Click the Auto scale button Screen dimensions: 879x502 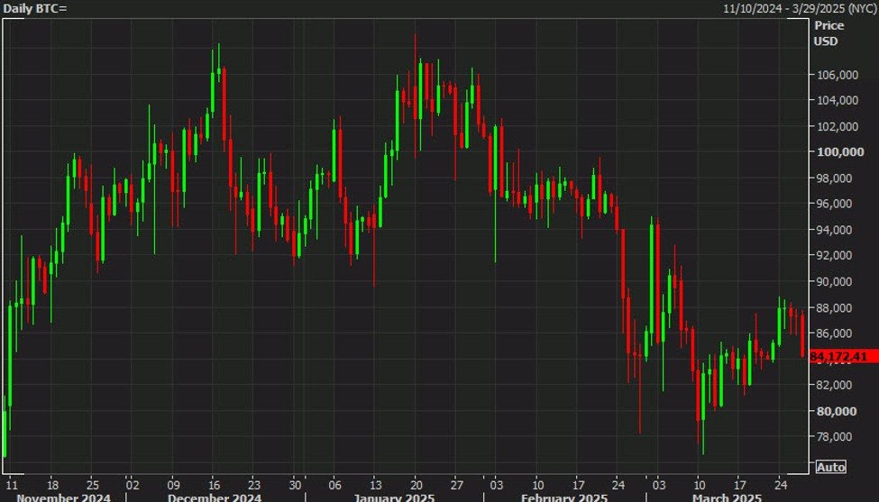pyautogui.click(x=830, y=467)
